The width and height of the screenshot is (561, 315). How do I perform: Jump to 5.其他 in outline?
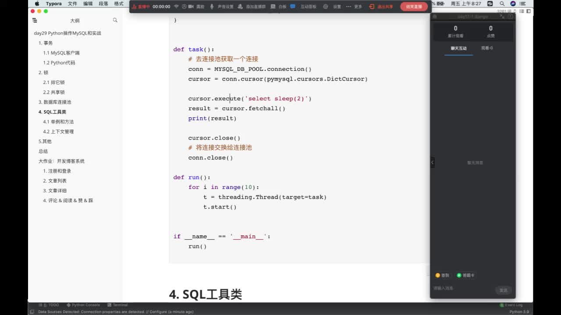click(45, 141)
